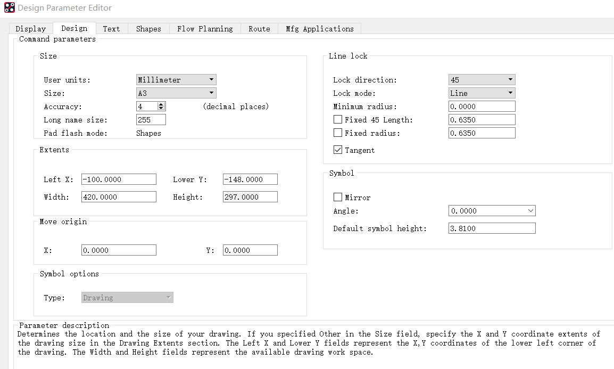Viewport: 614px width, 369px height.
Task: Click the Accuracy value field
Action: (147, 106)
